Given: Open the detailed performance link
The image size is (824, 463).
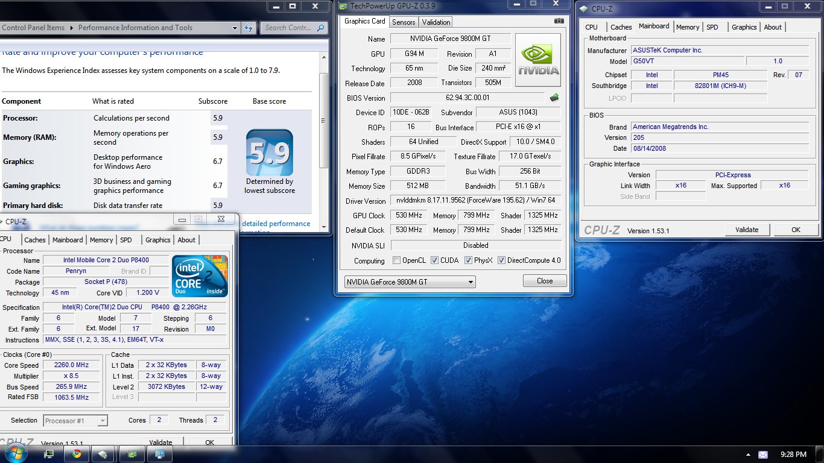Looking at the screenshot, I should [x=276, y=224].
